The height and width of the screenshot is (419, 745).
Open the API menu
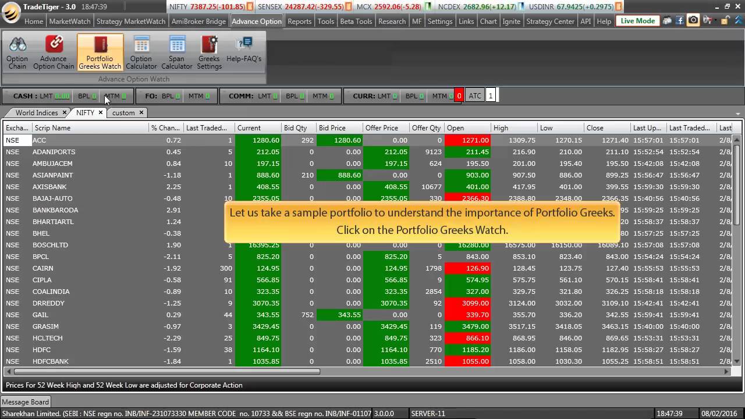(586, 21)
